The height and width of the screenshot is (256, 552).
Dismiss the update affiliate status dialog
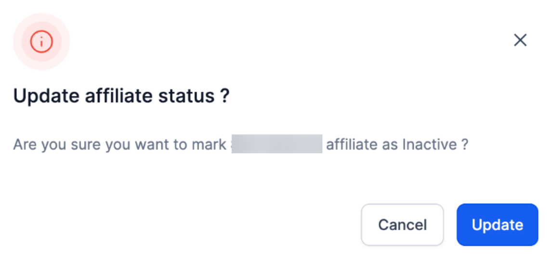520,40
